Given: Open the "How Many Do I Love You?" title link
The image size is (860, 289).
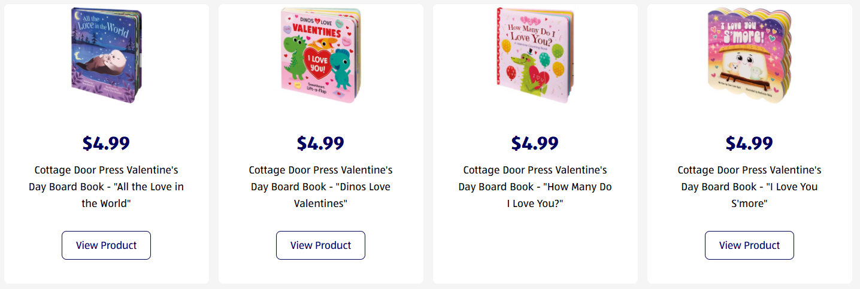Looking at the screenshot, I should click(535, 187).
